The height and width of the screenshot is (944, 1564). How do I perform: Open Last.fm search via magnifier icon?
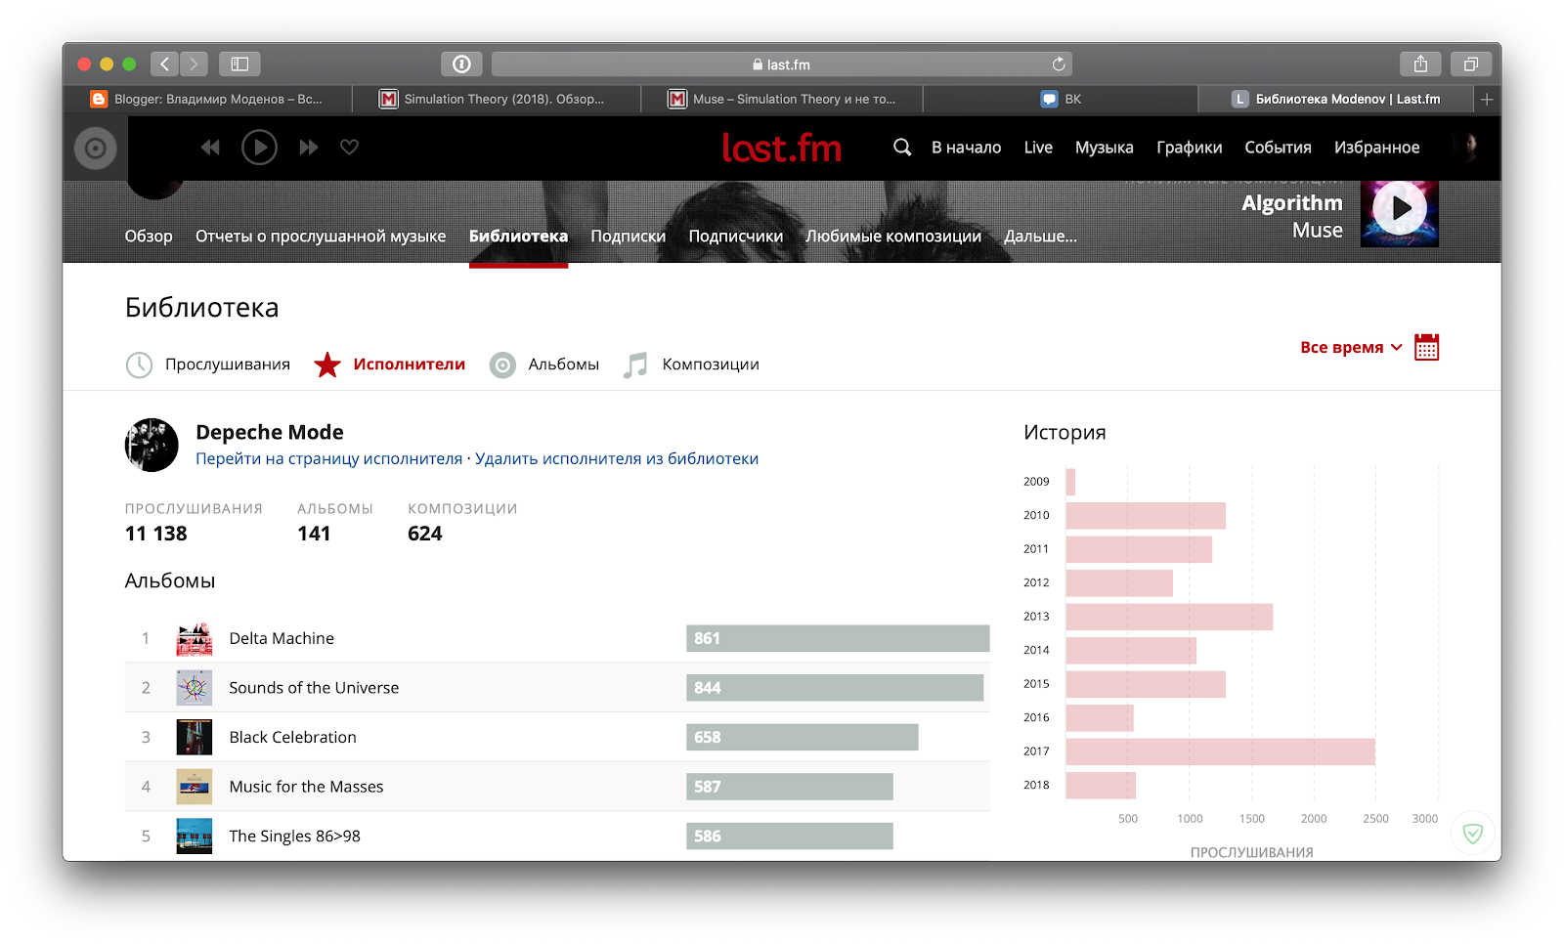(x=902, y=148)
